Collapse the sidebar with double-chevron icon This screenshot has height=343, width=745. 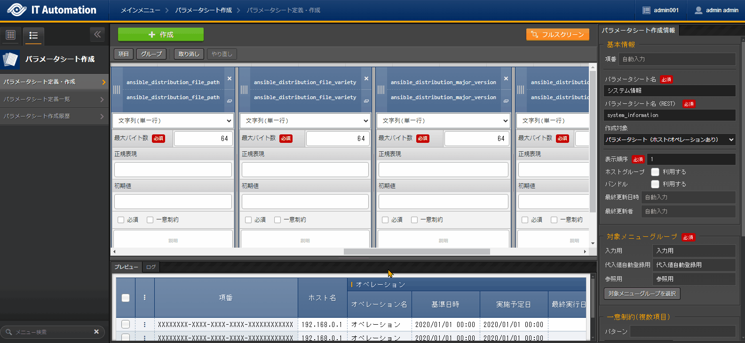click(x=97, y=34)
